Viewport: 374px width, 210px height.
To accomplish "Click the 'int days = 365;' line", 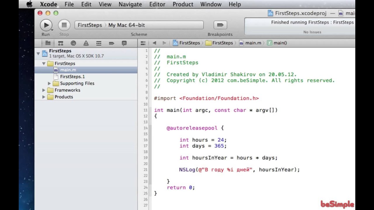I will coord(203,146).
